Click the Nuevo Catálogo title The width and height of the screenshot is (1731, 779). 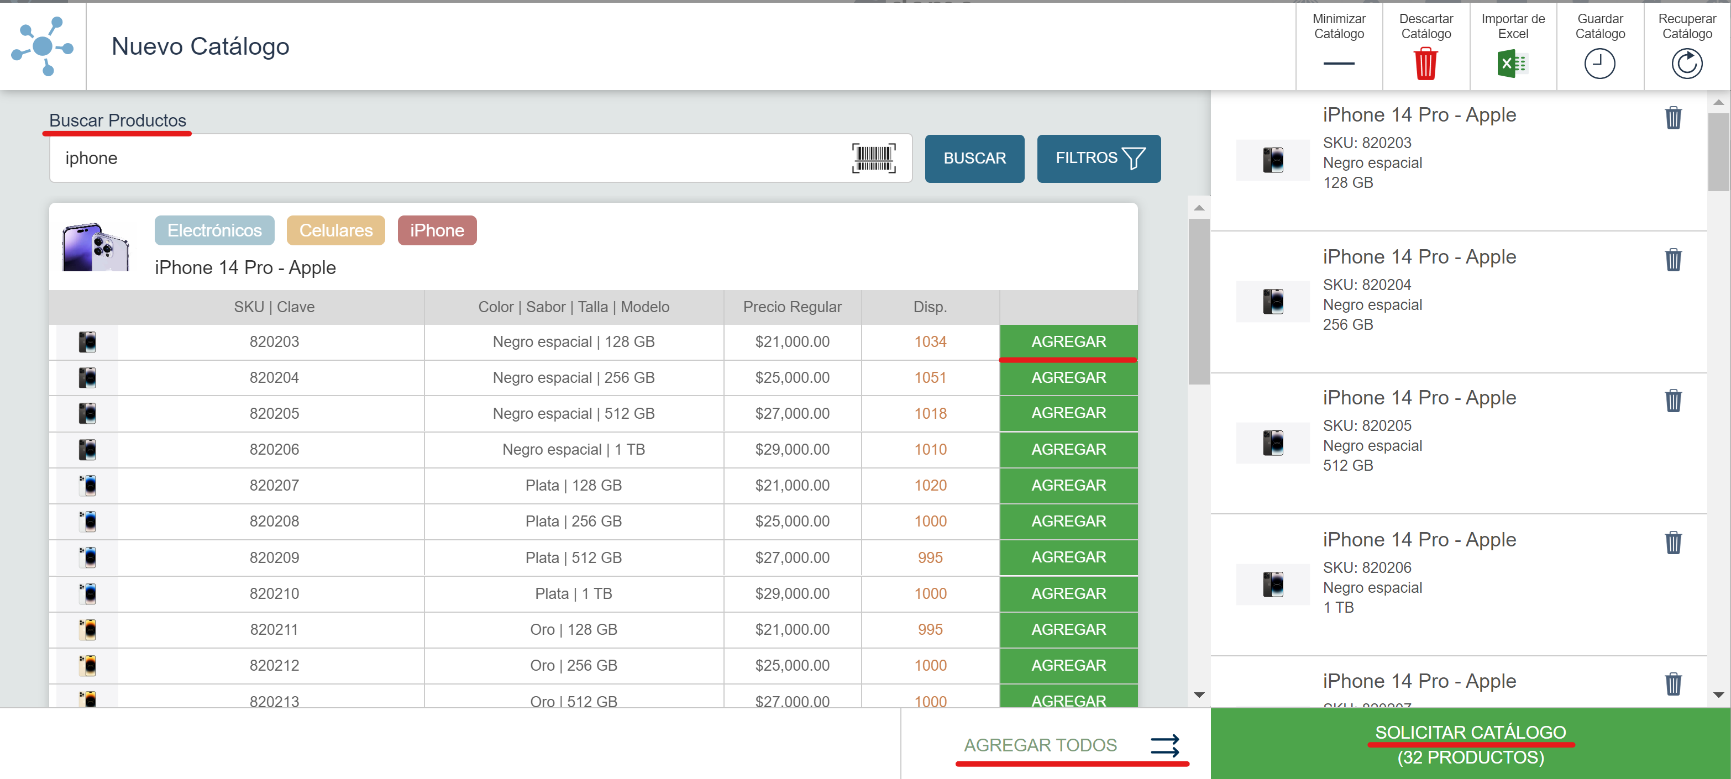[200, 46]
